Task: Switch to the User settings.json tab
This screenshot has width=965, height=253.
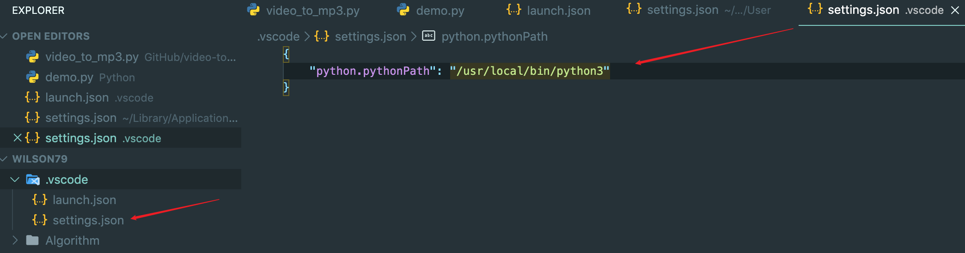Action: 683,10
